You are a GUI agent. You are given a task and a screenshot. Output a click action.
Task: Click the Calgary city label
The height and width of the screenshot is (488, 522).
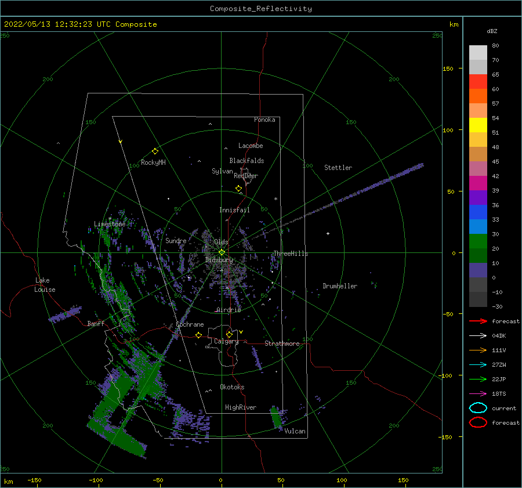coord(226,341)
